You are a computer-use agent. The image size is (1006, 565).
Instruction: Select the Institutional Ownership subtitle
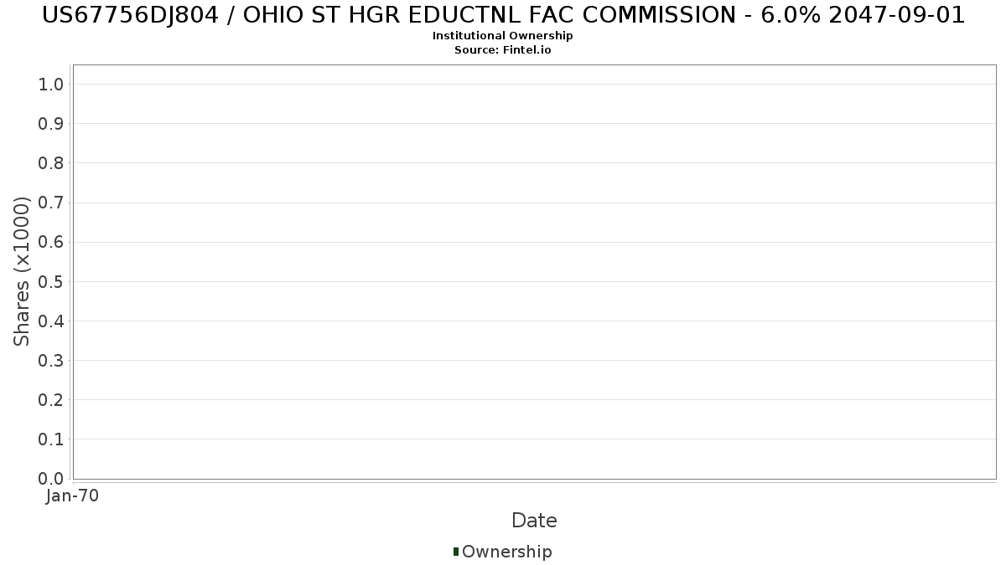point(503,36)
